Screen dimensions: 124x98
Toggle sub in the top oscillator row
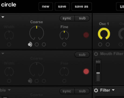[x=82, y=18]
